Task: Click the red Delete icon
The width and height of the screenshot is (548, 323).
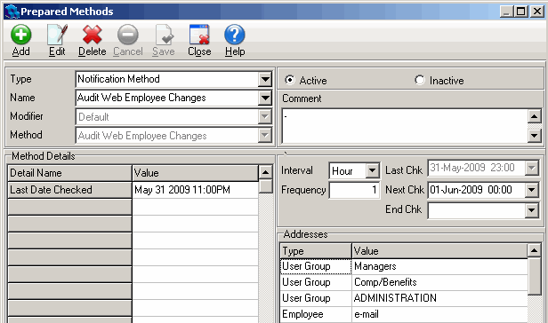Action: [x=93, y=35]
